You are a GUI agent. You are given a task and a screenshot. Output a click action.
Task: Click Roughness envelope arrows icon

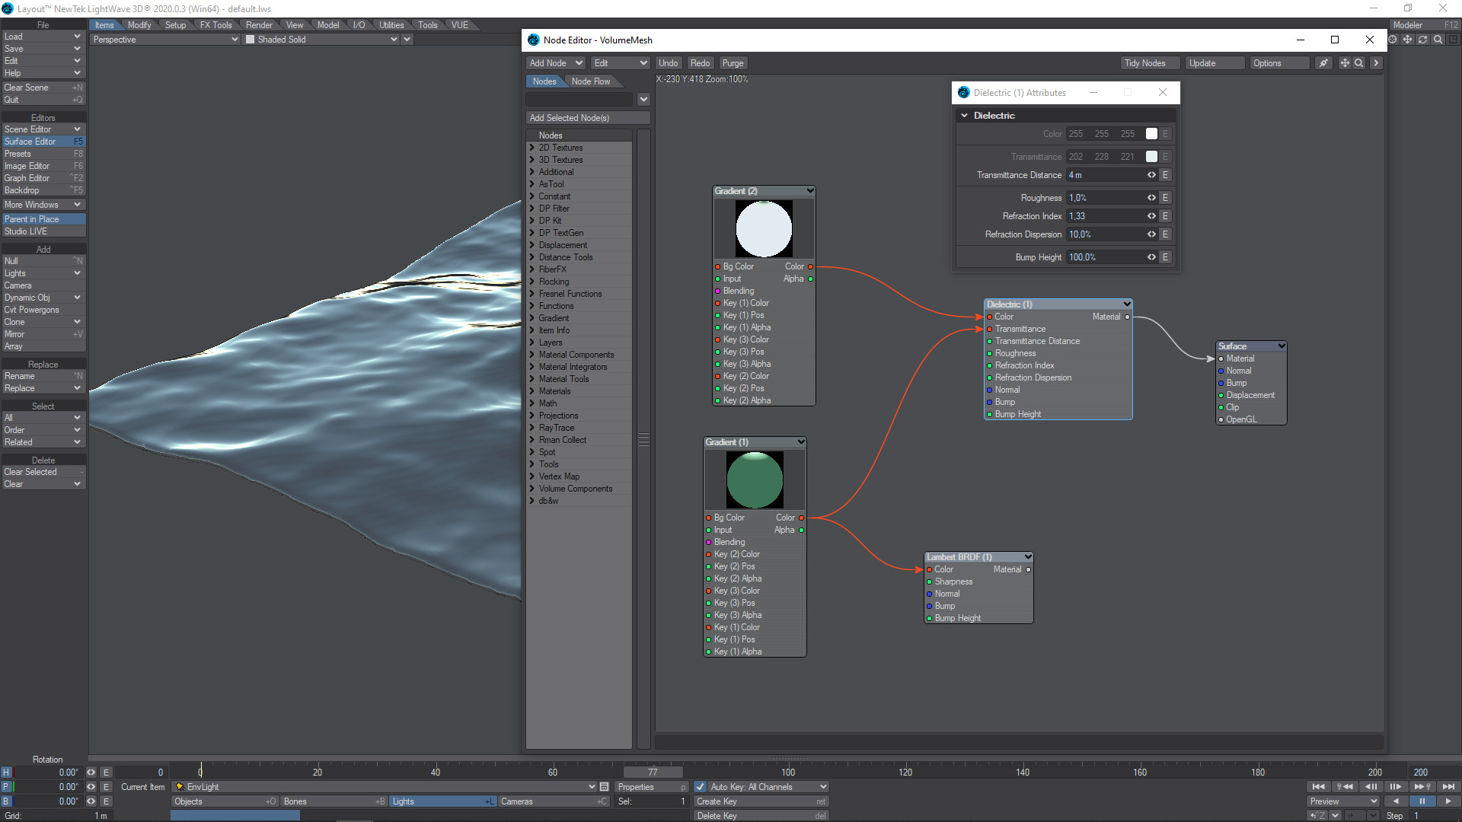[1151, 198]
